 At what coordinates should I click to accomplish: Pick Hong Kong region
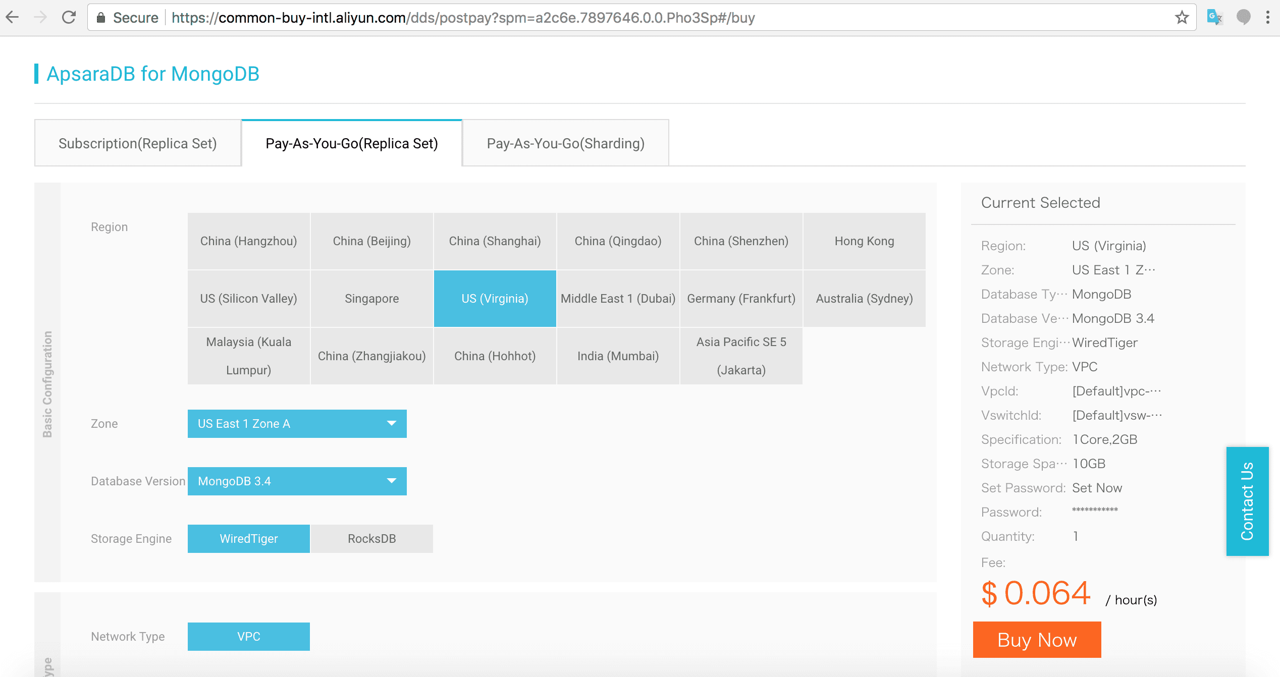(x=865, y=241)
